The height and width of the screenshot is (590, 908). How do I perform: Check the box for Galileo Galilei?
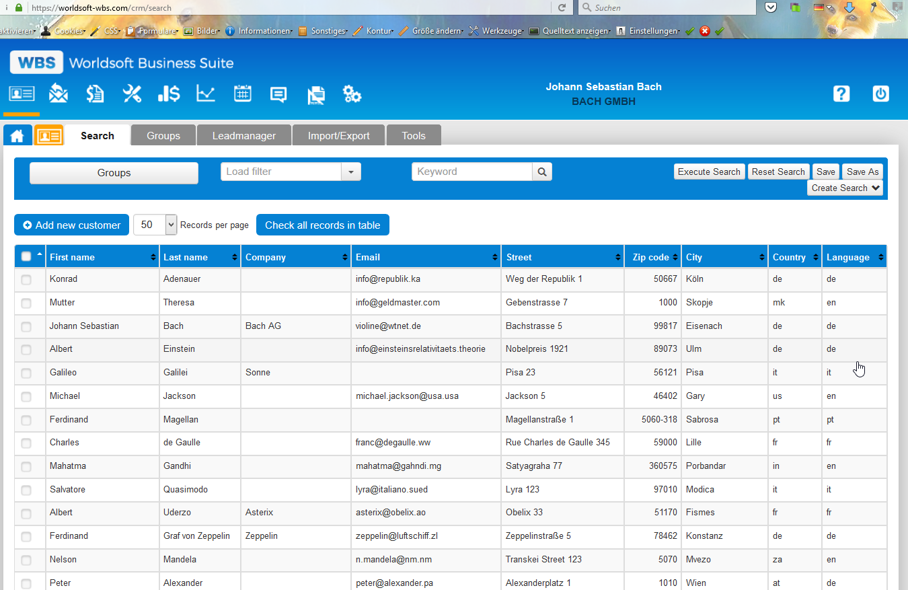(26, 373)
